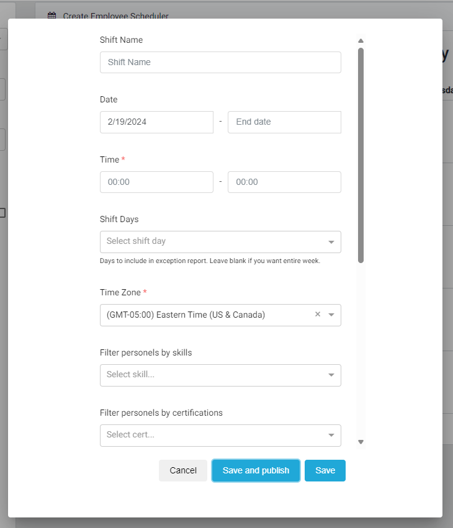This screenshot has width=453, height=528.
Task: Click the scrollbar up arrow
Action: [x=361, y=41]
